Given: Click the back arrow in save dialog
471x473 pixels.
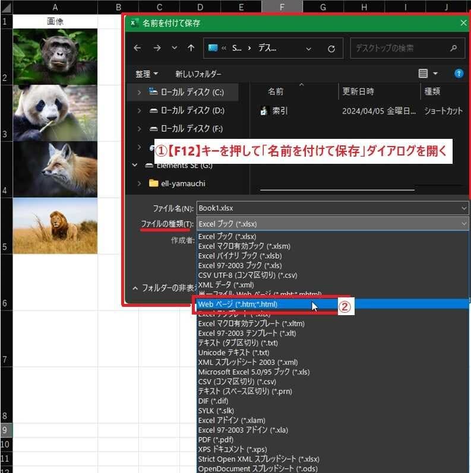Looking at the screenshot, I should point(137,48).
